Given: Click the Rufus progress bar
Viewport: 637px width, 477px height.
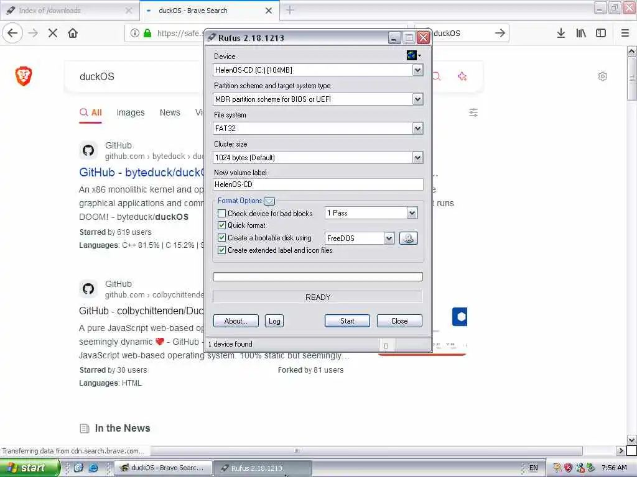Looking at the screenshot, I should click(318, 276).
